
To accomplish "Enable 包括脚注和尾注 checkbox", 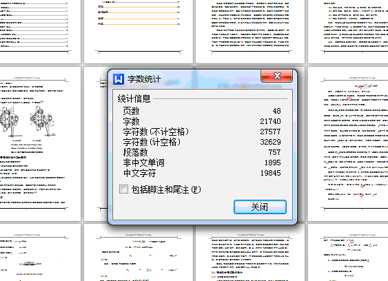I will pos(124,189).
